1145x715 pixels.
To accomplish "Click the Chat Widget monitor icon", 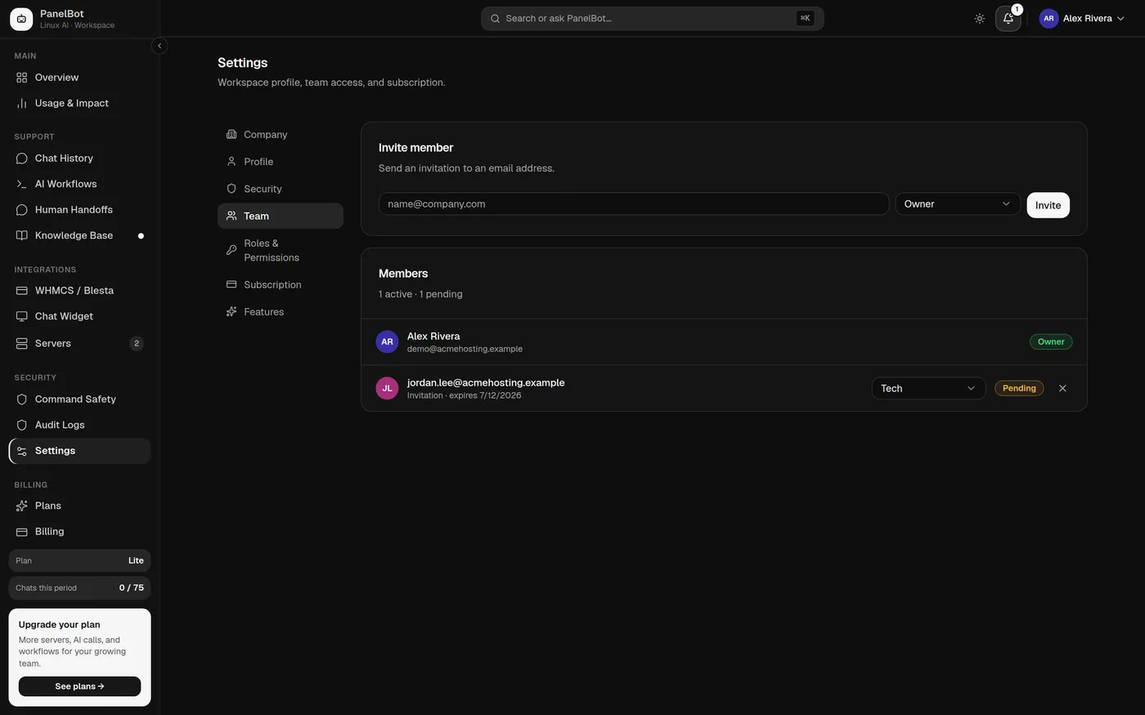I will click(x=22, y=316).
